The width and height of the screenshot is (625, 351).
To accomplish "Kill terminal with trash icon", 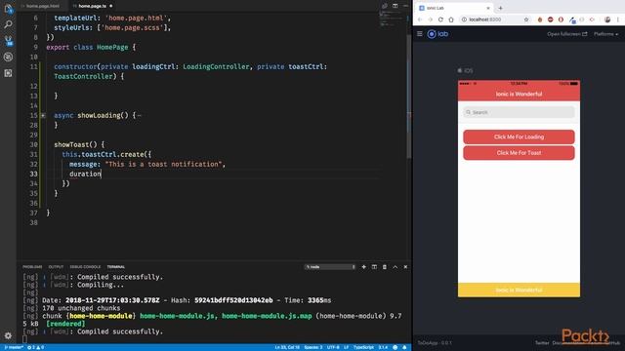I will (x=385, y=267).
